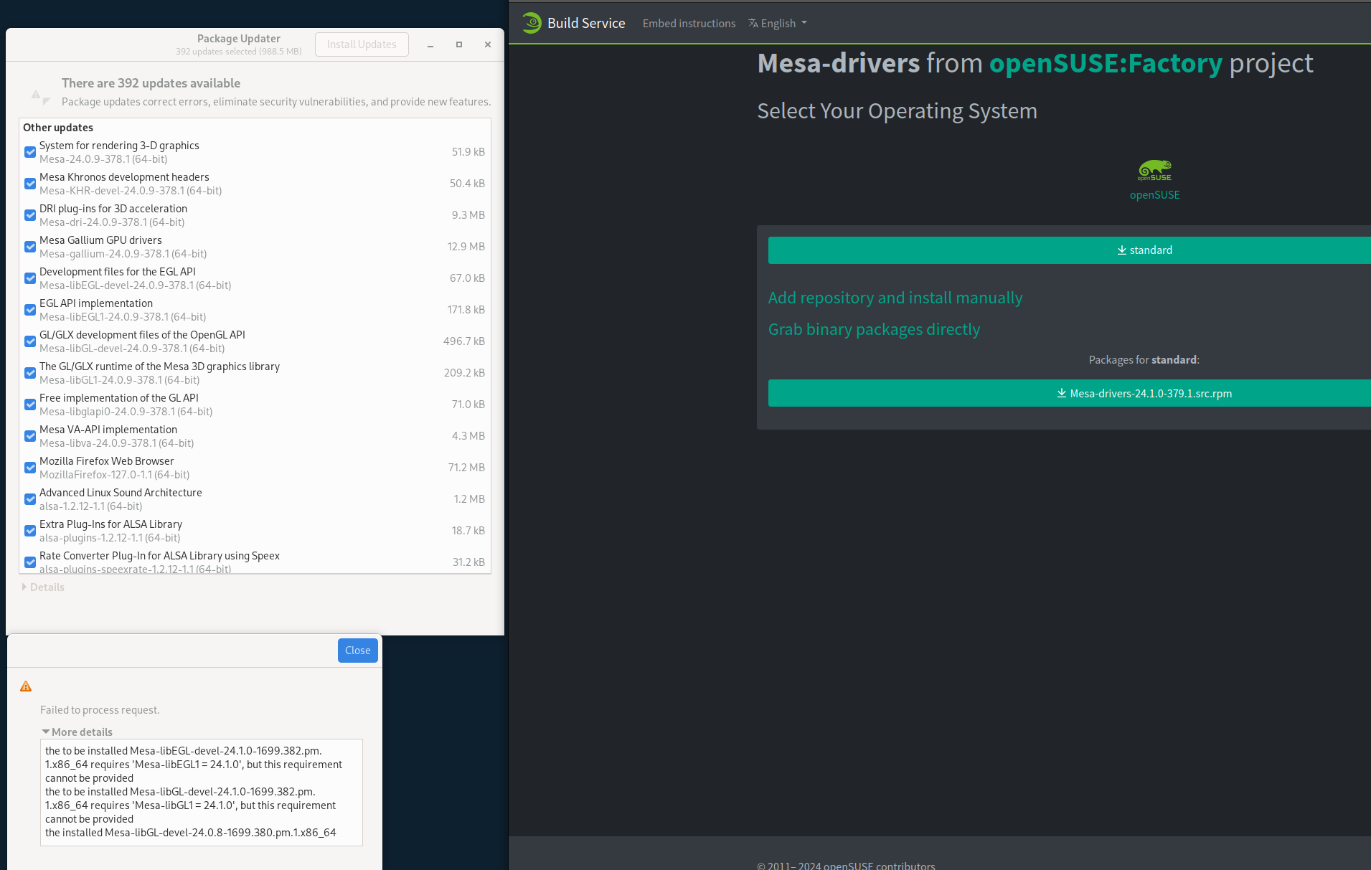Select the Mesa VA-API implementation row

pos(215,436)
